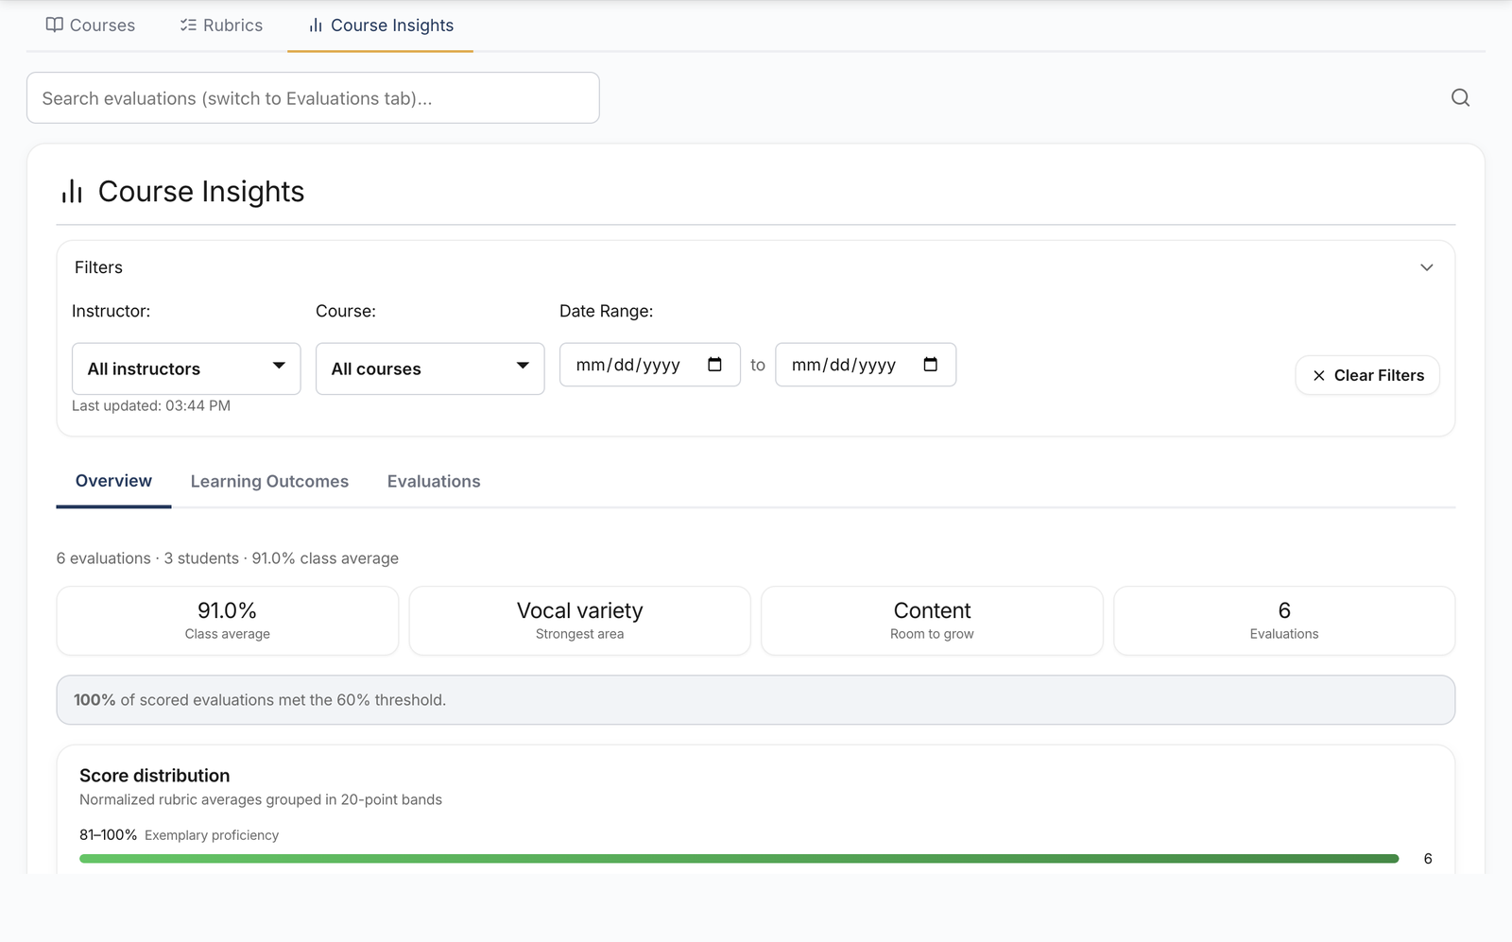Collapse the Filters panel chevron
This screenshot has width=1512, height=942.
(x=1427, y=267)
